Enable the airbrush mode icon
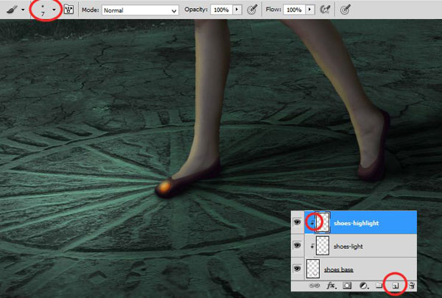The image size is (442, 298). [x=325, y=10]
